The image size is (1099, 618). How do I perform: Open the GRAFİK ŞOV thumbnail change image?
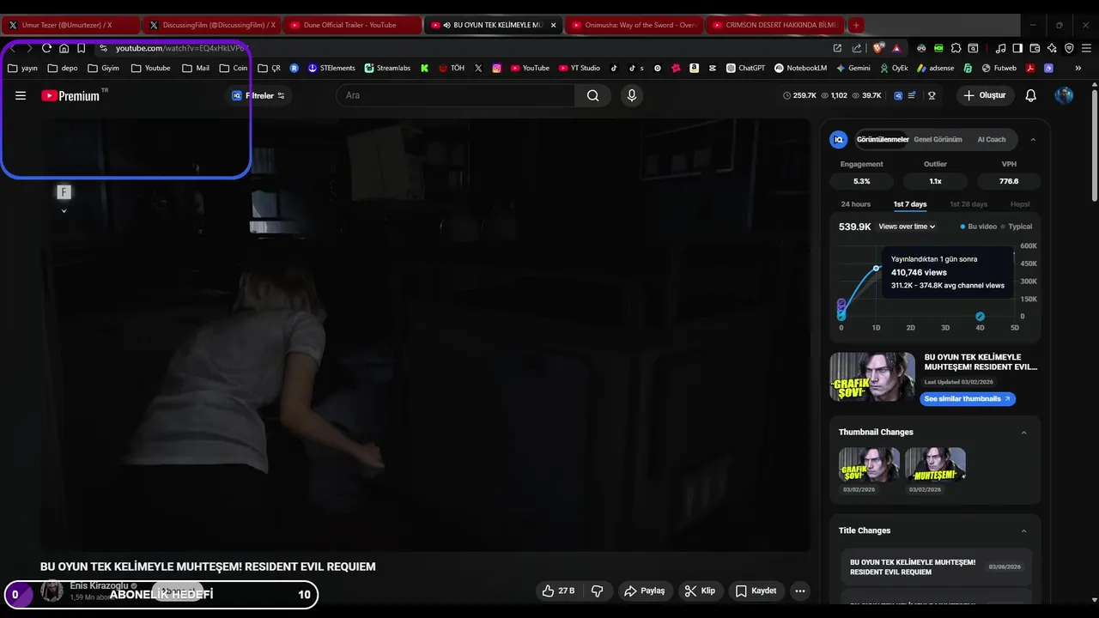(870, 464)
